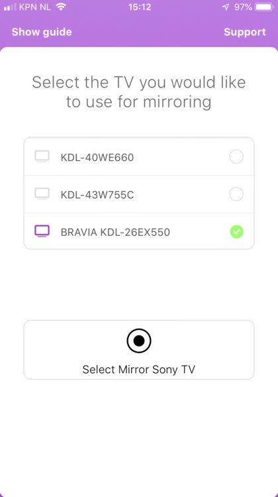This screenshot has height=497, width=278.
Task: Tap the Select Mirror Sony TV button
Action: 139,350
